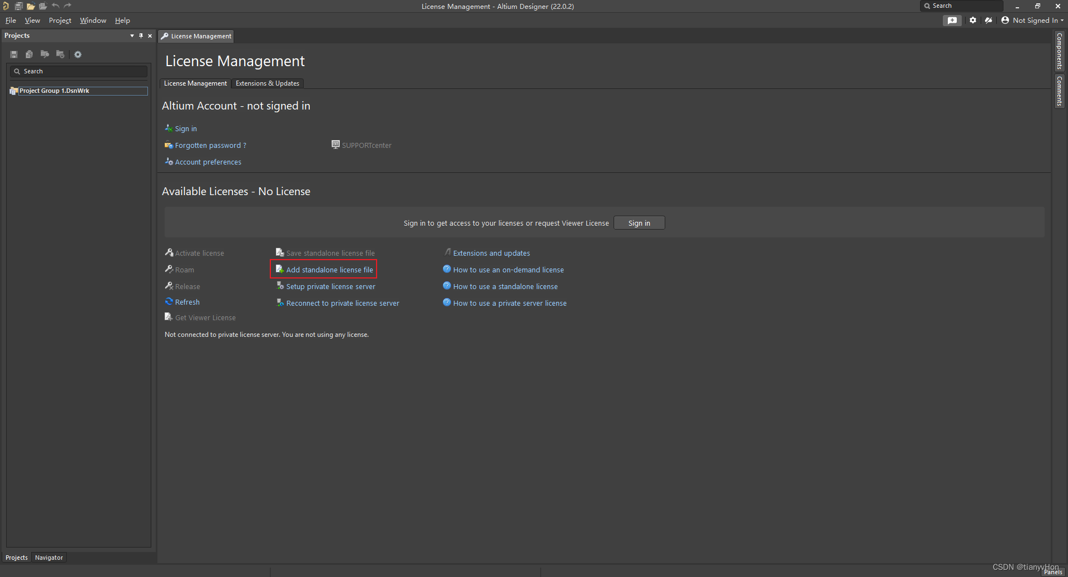Click the open folder icon in title bar
Screen dimensions: 1068x577
[x=31, y=6]
